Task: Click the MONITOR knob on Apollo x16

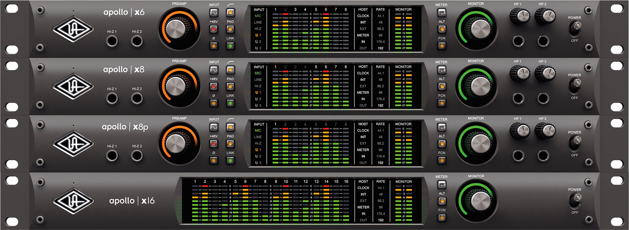Action: click(481, 202)
